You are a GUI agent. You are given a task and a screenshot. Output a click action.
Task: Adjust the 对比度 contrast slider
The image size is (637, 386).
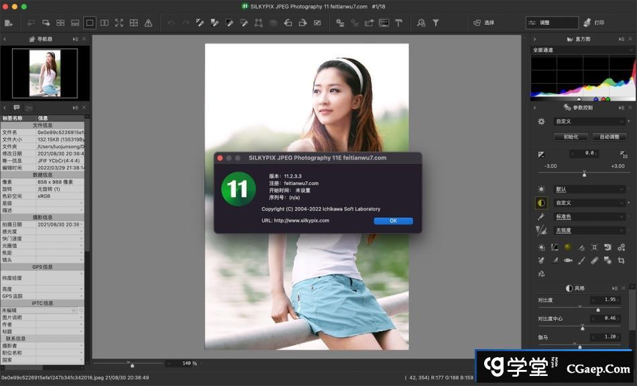tap(598, 310)
